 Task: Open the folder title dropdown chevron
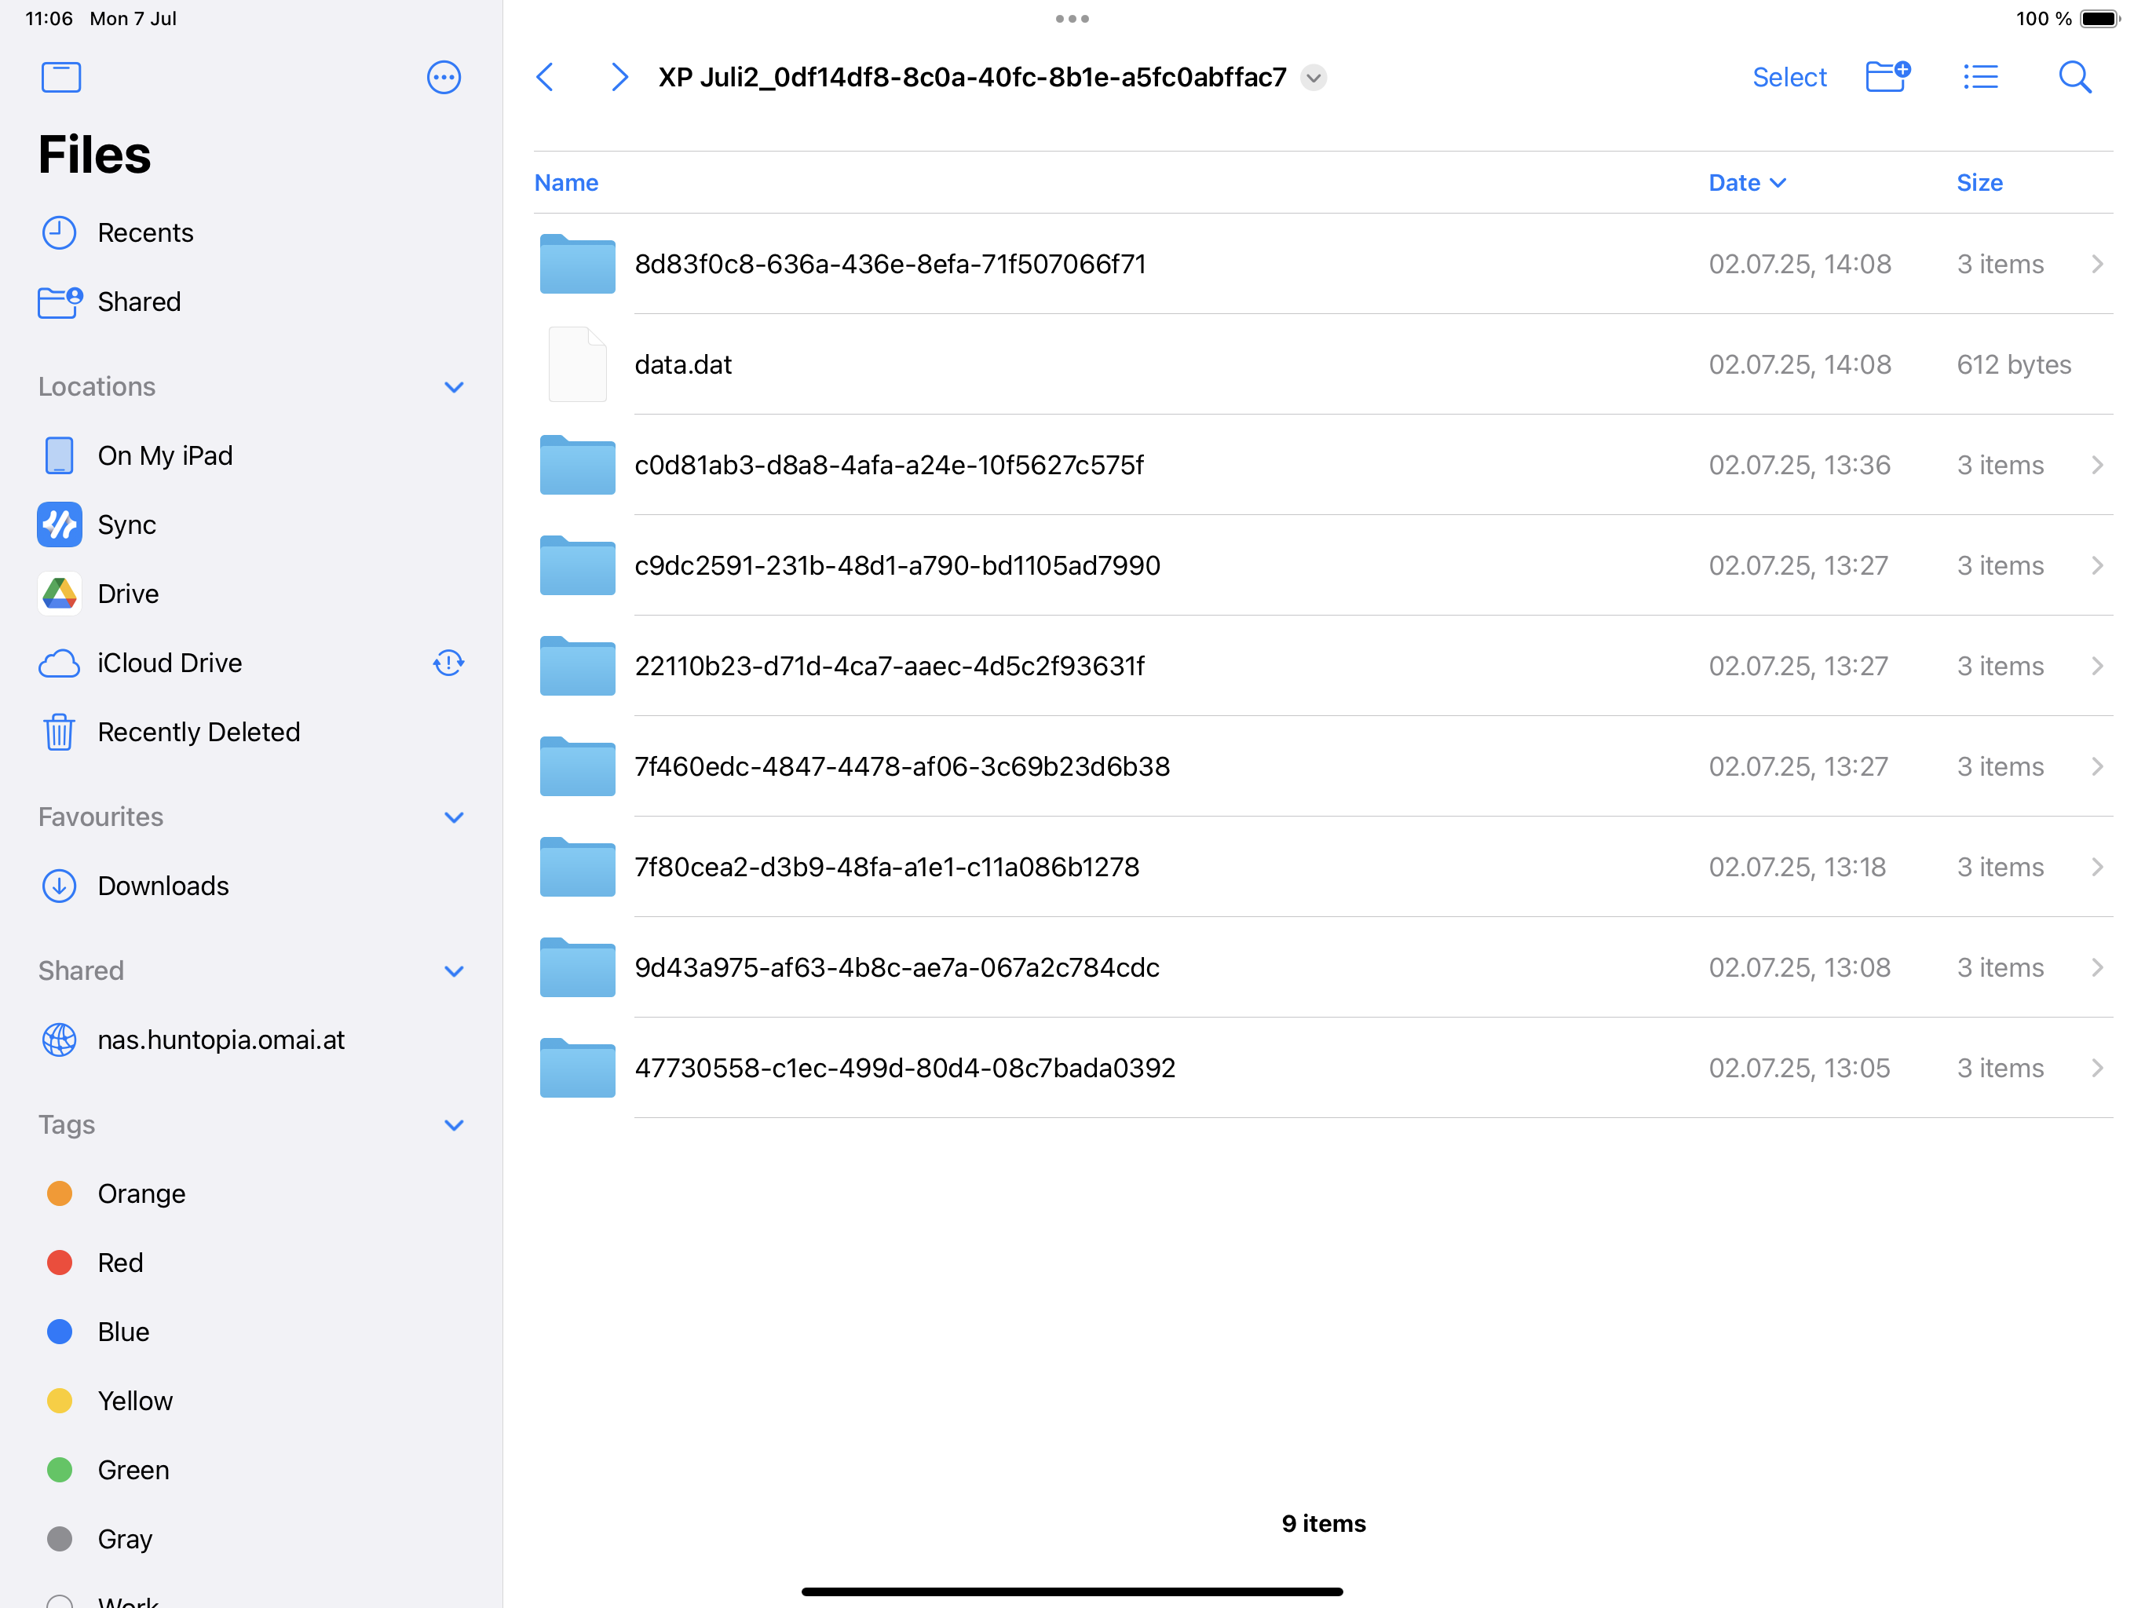click(x=1314, y=78)
